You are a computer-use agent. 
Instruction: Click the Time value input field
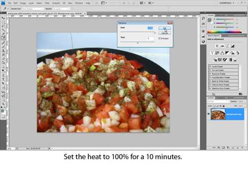click(150, 38)
